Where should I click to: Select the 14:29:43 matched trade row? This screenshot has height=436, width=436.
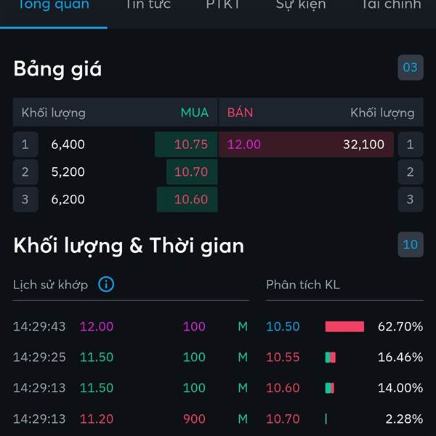click(130, 326)
